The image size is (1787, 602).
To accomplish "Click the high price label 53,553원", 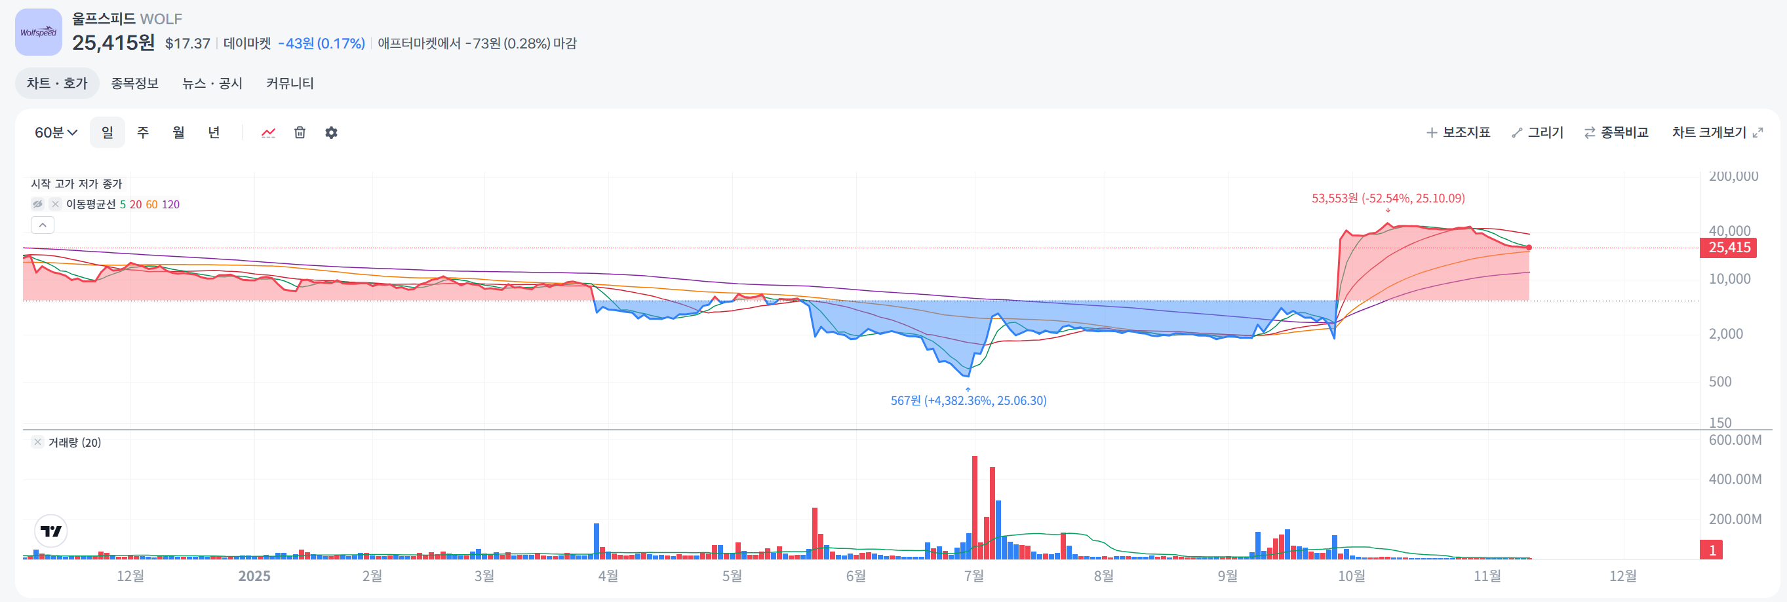I will click(1388, 198).
